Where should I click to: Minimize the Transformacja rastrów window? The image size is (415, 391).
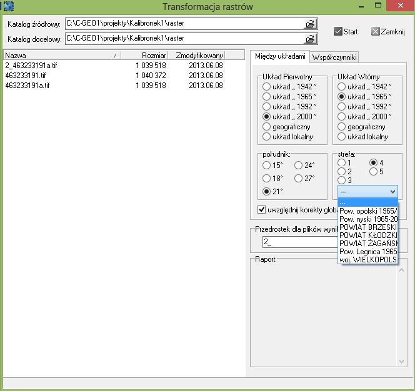point(361,6)
